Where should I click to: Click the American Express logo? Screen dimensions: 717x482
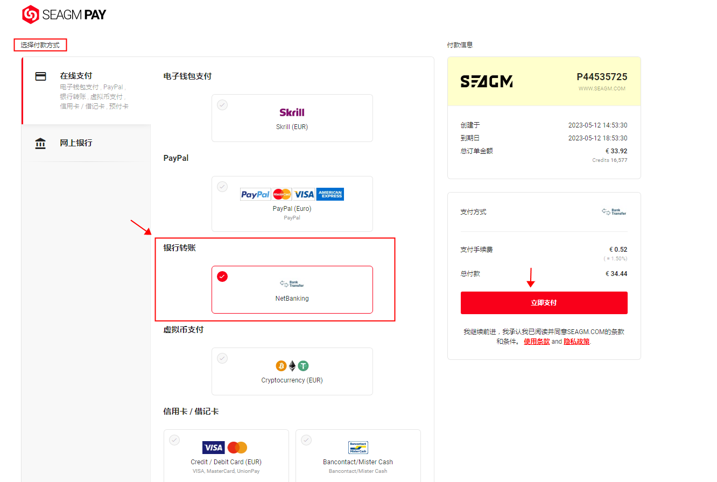(x=330, y=194)
